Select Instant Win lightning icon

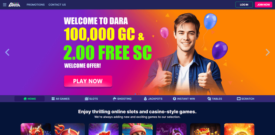tap(174, 99)
